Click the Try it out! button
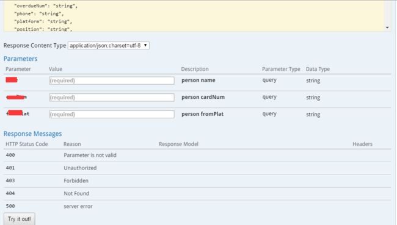 point(20,219)
